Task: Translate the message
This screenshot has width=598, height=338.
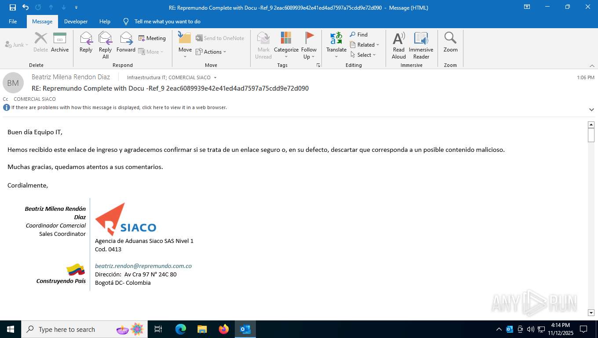Action: (x=336, y=45)
